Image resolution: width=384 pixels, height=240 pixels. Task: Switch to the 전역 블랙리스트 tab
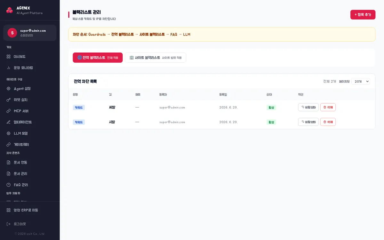coord(98,58)
